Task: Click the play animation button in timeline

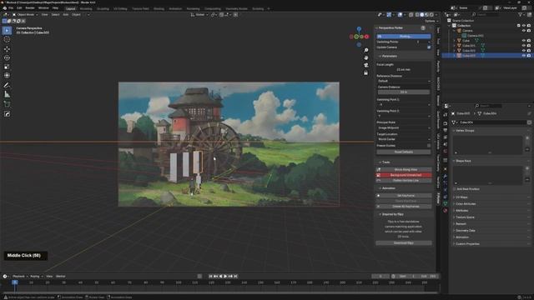Action: (225, 276)
